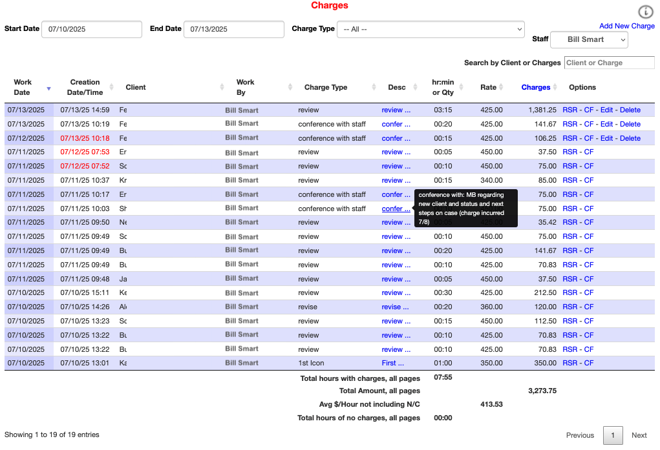Click the End Date field

click(x=233, y=30)
